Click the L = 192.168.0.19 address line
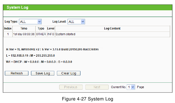 (x=30, y=56)
